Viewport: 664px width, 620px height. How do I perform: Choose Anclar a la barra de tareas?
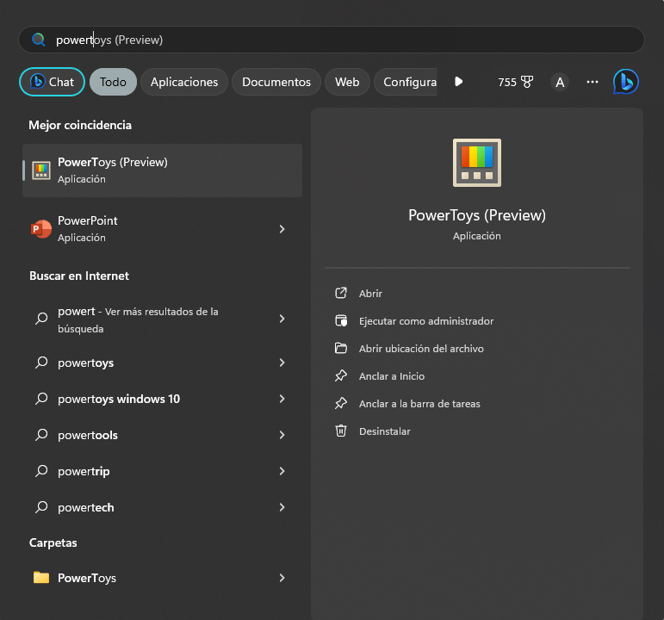coord(419,404)
